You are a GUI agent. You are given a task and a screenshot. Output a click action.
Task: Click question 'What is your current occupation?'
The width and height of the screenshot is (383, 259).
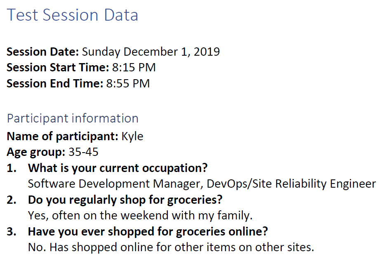[117, 168]
